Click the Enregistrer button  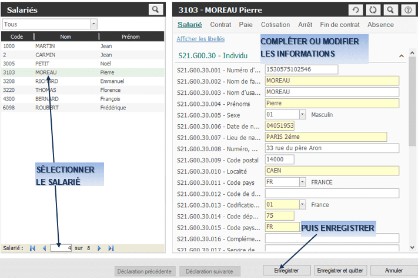287,271
